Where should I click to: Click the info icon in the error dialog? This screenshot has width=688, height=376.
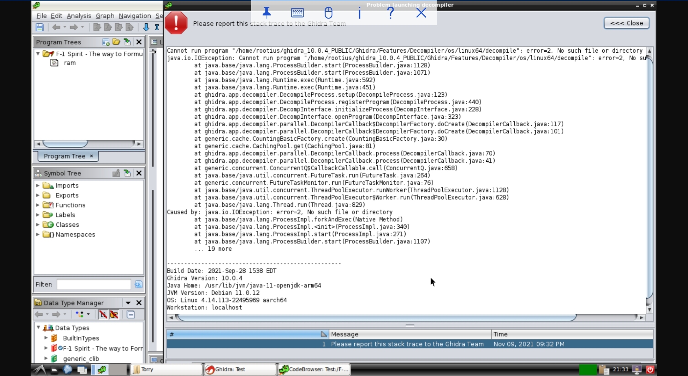coord(359,13)
